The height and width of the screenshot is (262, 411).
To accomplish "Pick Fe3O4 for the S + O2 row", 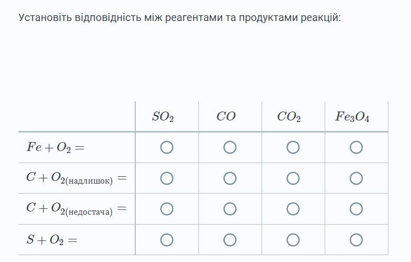I will pyautogui.click(x=356, y=240).
